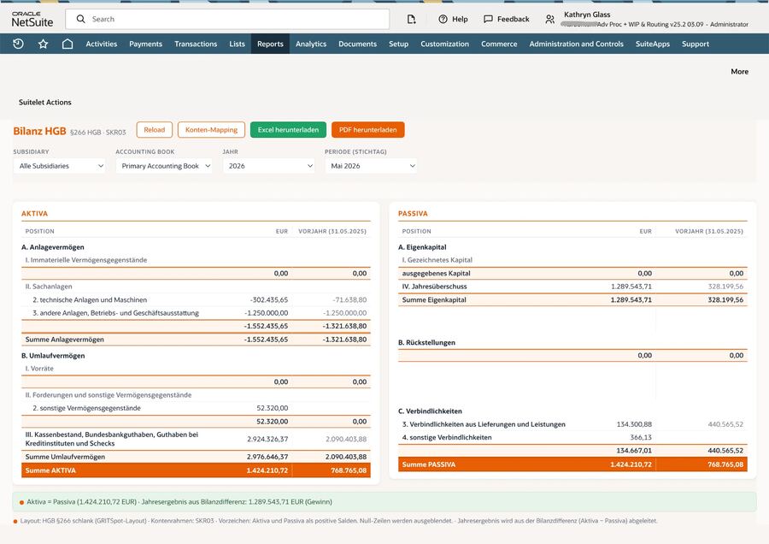Click value 134.667,01
This screenshot has height=544, width=769.
(634, 450)
